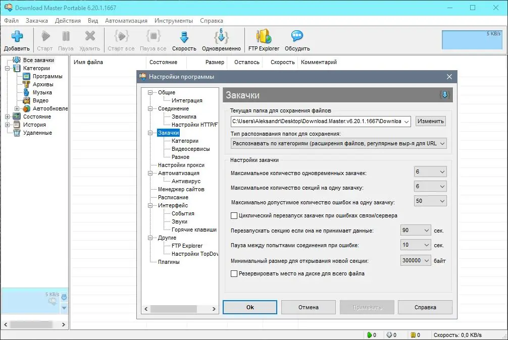Open the Инструменты menu

175,21
